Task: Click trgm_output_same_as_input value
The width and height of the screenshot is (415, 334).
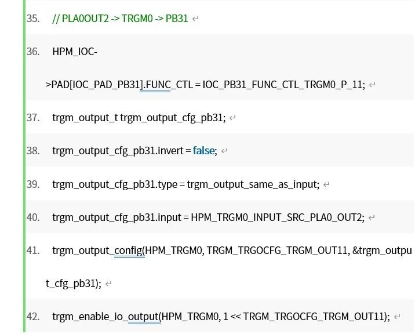Action: 252,184
